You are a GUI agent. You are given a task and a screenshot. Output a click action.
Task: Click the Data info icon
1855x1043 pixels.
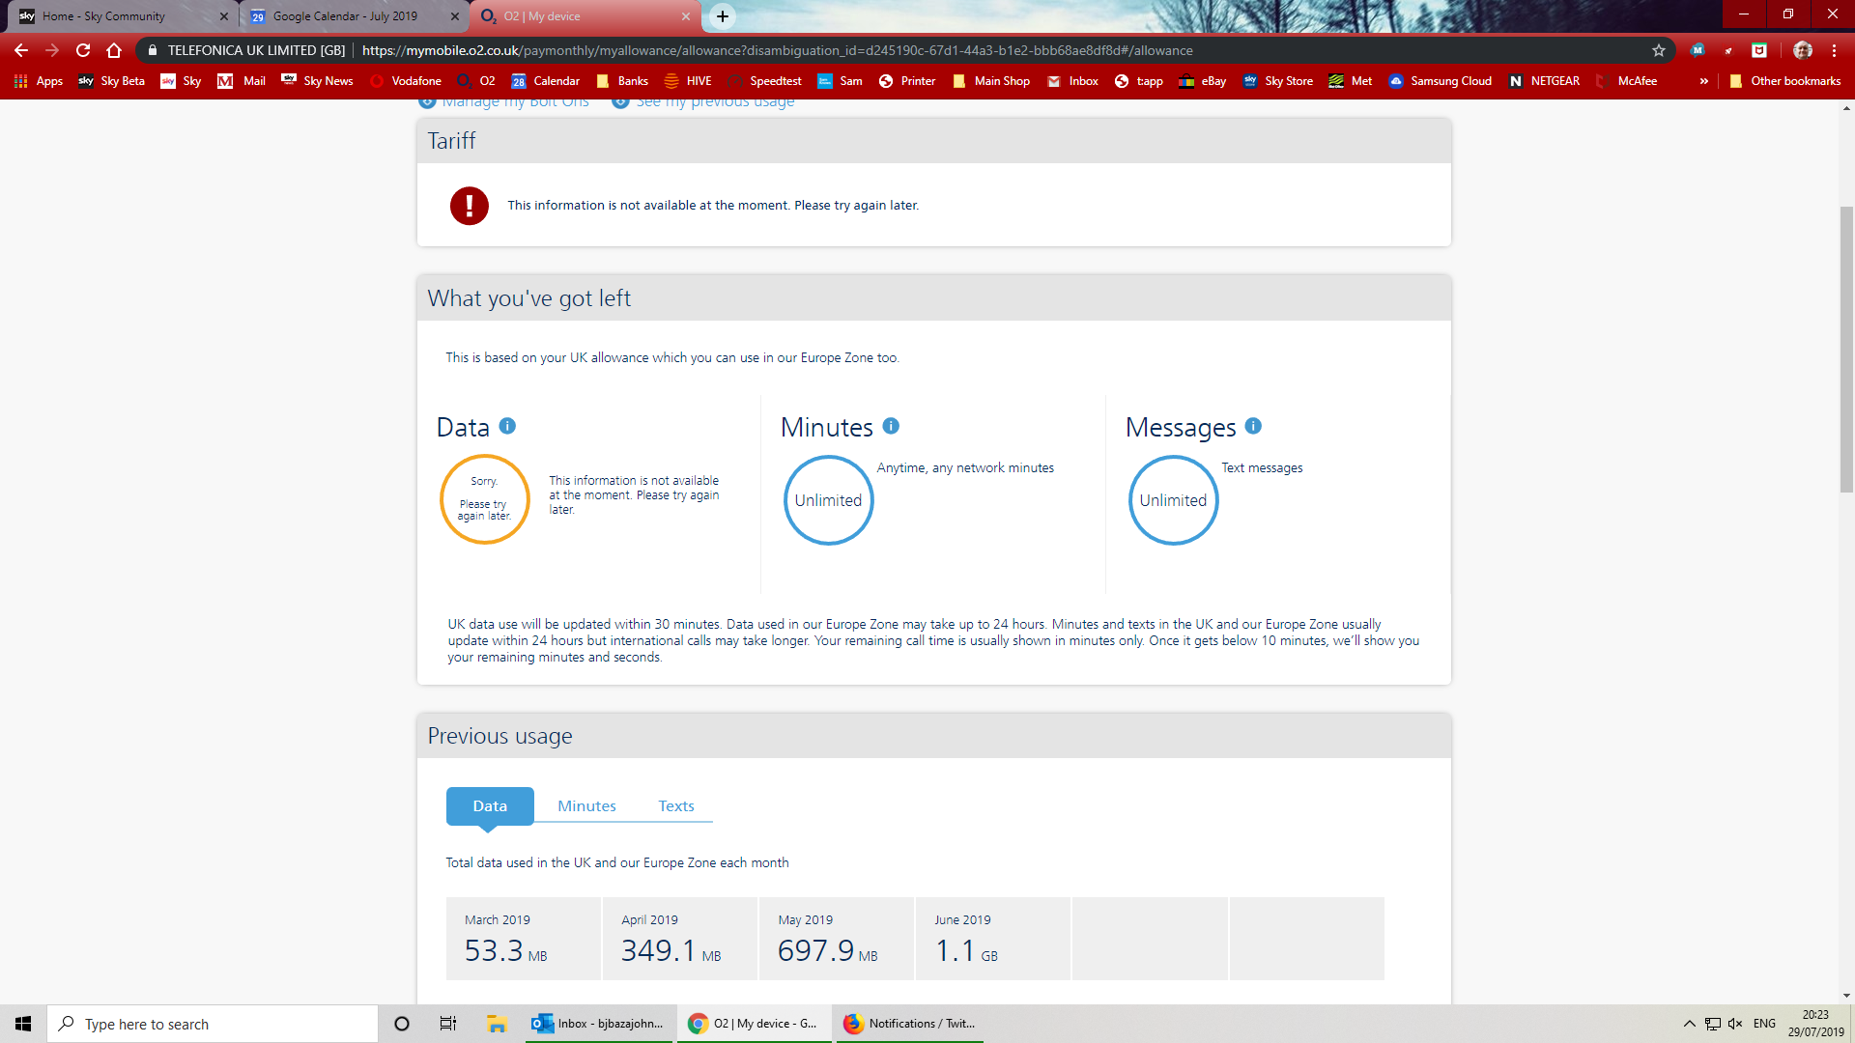tap(507, 426)
